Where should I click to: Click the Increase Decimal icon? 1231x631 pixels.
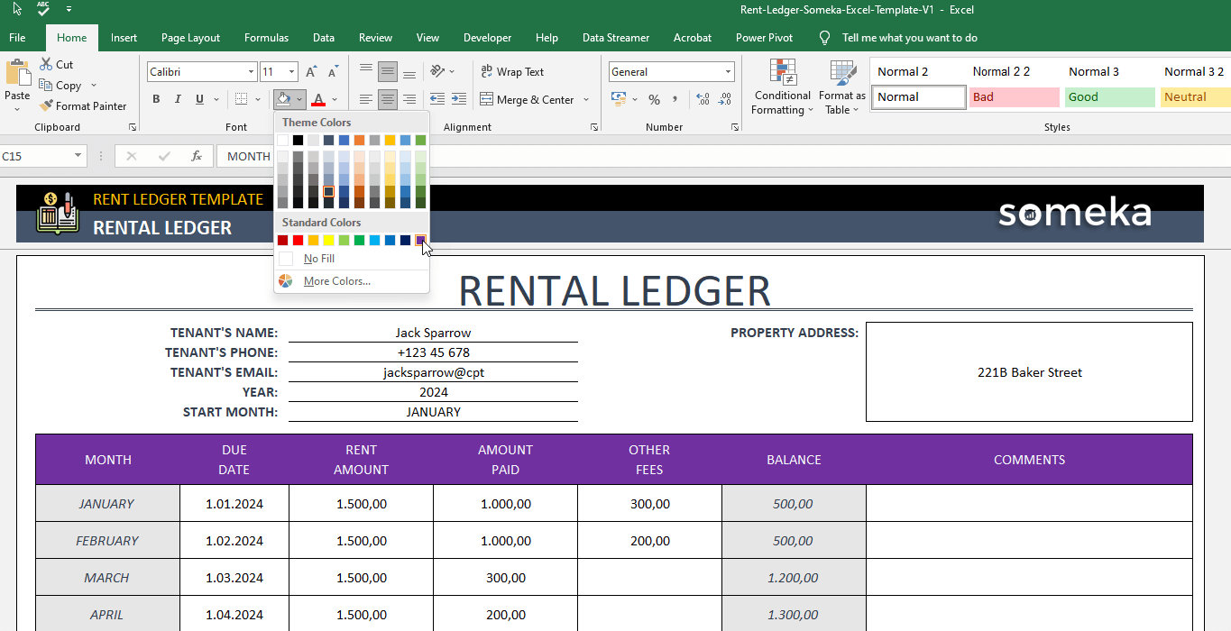click(703, 99)
